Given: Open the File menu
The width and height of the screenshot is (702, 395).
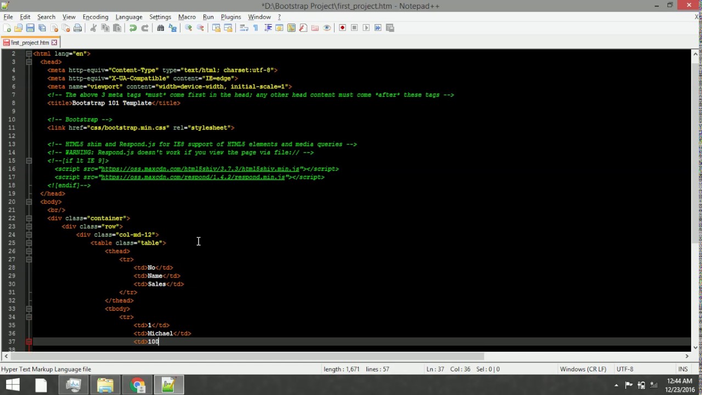Looking at the screenshot, I should (8, 17).
